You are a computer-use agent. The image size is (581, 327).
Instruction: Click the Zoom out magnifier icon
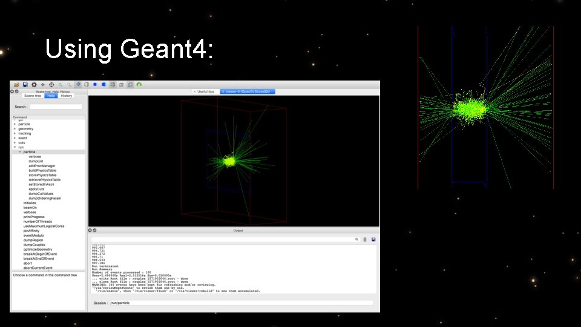[61, 85]
